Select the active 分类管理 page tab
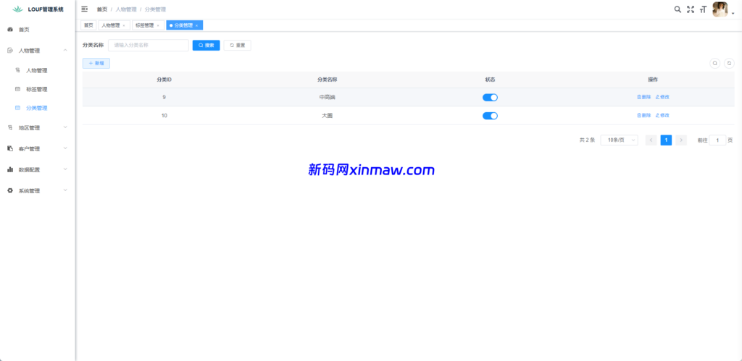The width and height of the screenshot is (742, 361). coord(184,25)
